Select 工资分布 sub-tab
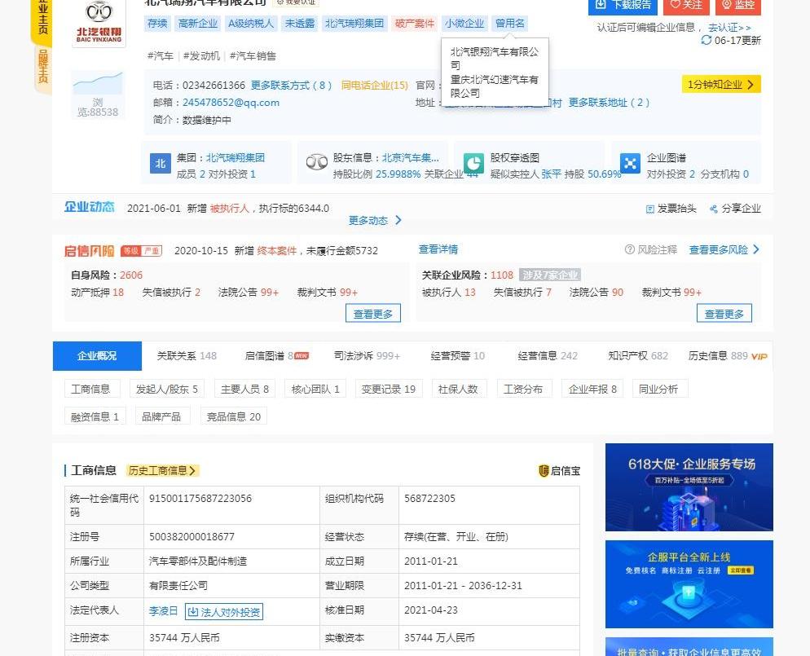This screenshot has width=810, height=656. point(524,389)
